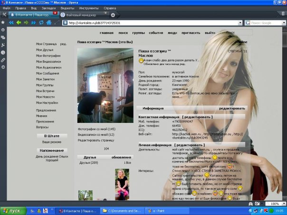
Task: Click the люди navigation link
Action: pos(172,33)
